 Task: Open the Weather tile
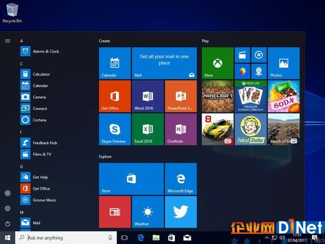click(x=148, y=212)
